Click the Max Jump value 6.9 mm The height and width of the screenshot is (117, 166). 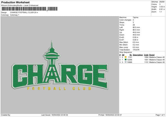coord(136,47)
